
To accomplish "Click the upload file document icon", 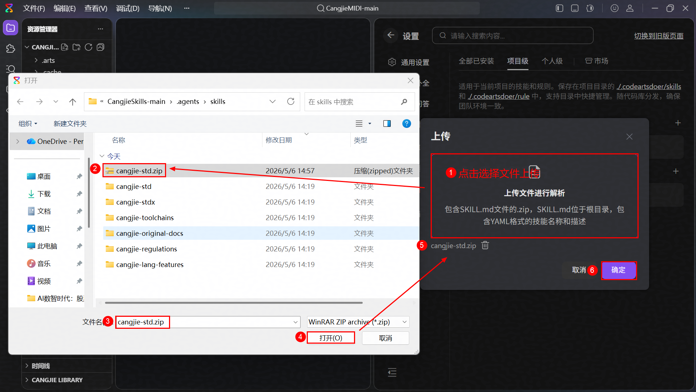I will 534,172.
